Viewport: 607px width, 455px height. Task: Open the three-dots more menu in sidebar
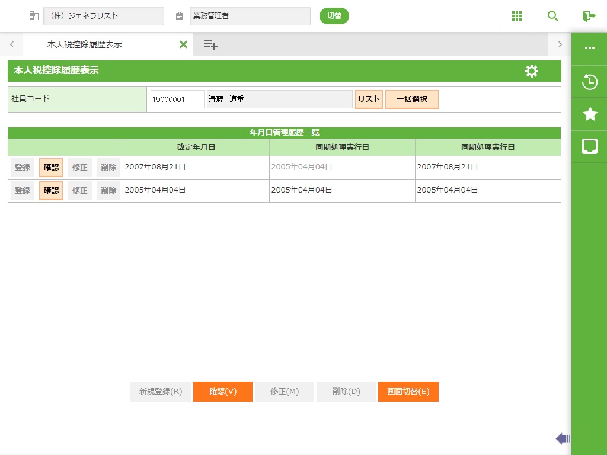pos(590,48)
